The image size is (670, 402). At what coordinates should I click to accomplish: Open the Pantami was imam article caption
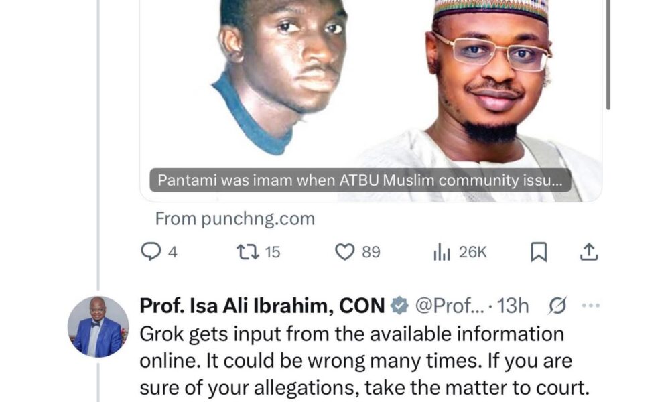click(360, 180)
